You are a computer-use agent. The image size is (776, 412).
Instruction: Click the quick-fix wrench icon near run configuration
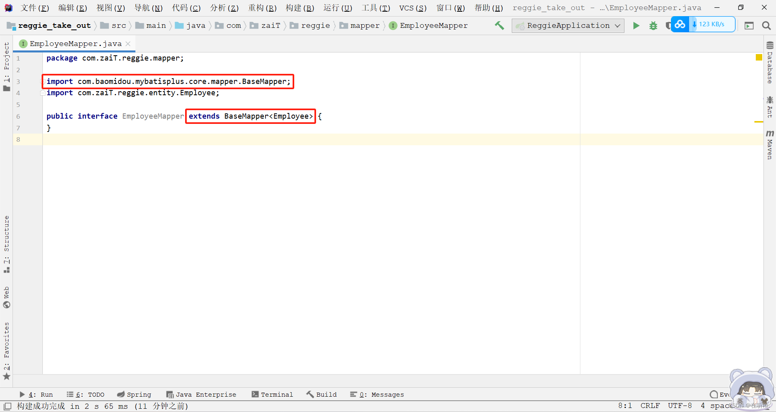click(x=500, y=25)
